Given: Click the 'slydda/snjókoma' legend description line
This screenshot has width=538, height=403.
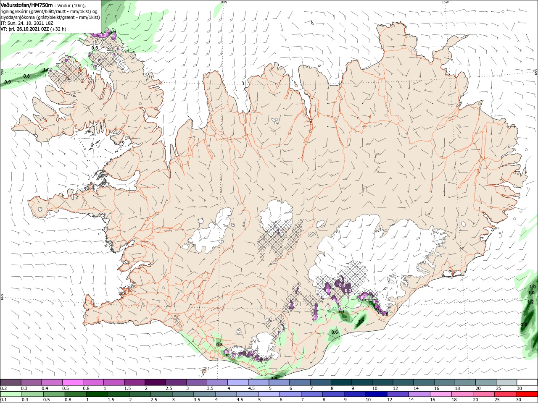Looking at the screenshot, I should 50,17.
